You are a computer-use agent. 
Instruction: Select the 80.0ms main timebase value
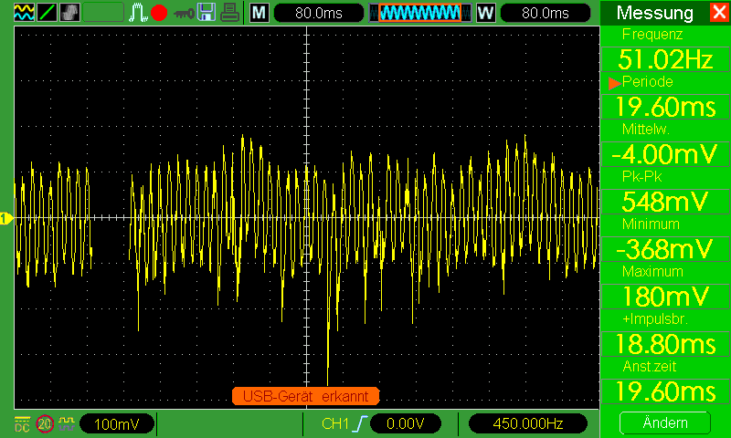point(319,13)
